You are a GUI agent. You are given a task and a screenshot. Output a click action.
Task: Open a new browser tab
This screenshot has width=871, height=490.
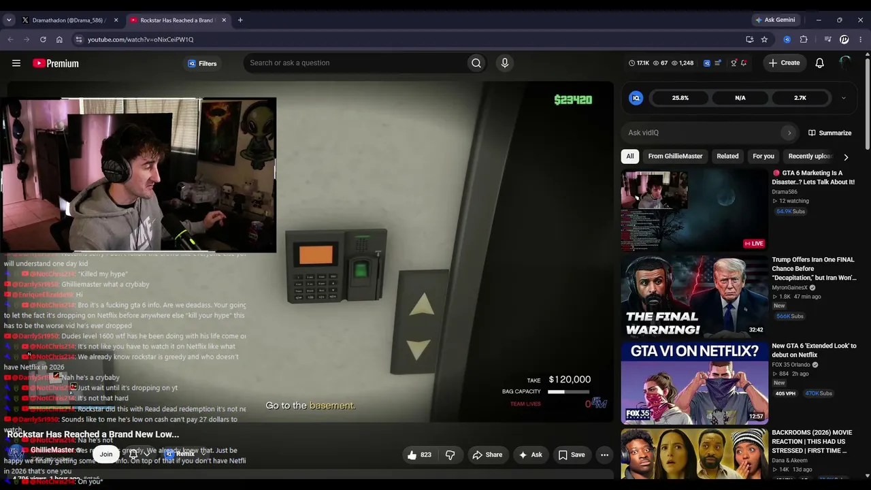coord(240,20)
